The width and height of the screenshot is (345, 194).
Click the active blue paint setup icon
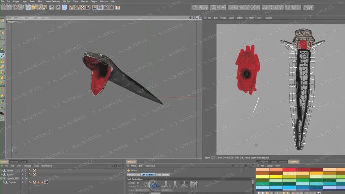(65, 7)
